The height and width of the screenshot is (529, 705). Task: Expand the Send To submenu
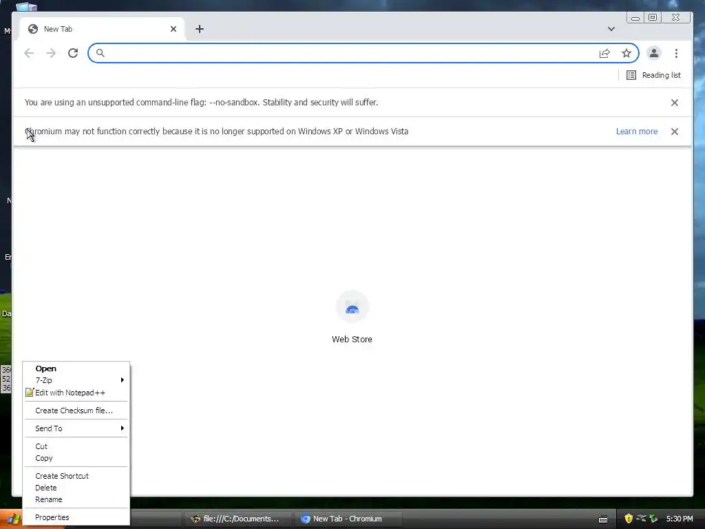click(76, 428)
